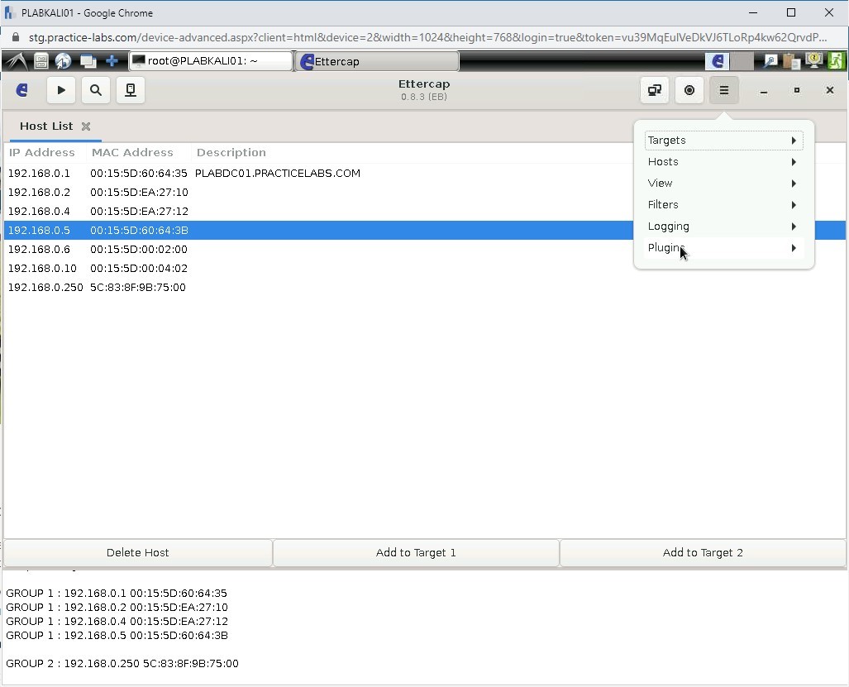
Task: Click the Delete Host button
Action: point(137,552)
